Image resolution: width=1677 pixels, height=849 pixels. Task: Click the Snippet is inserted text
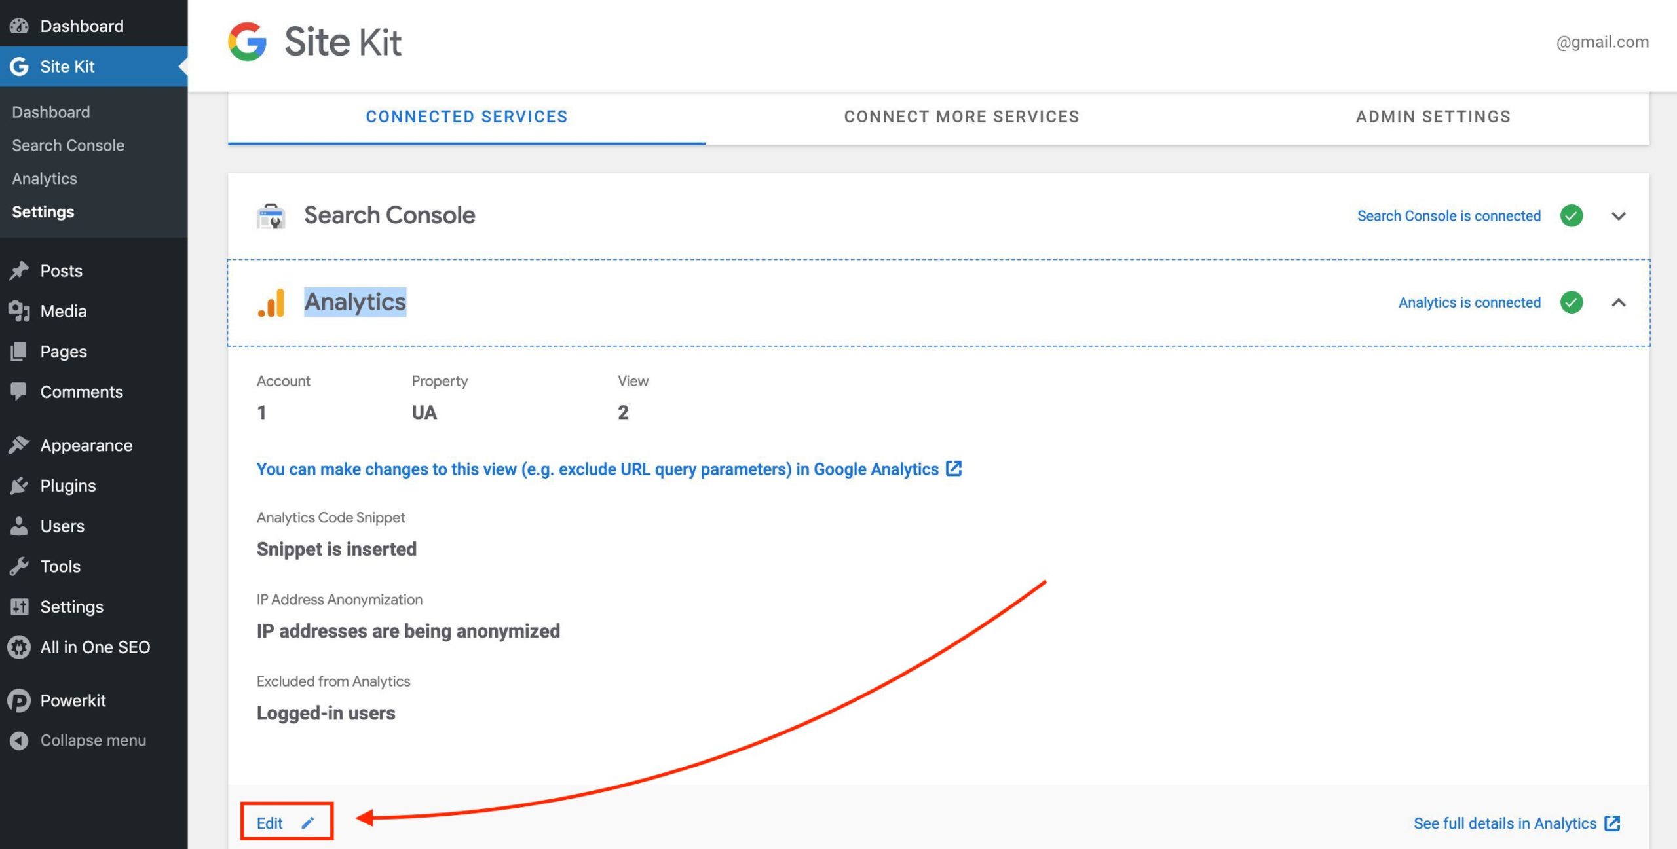336,549
